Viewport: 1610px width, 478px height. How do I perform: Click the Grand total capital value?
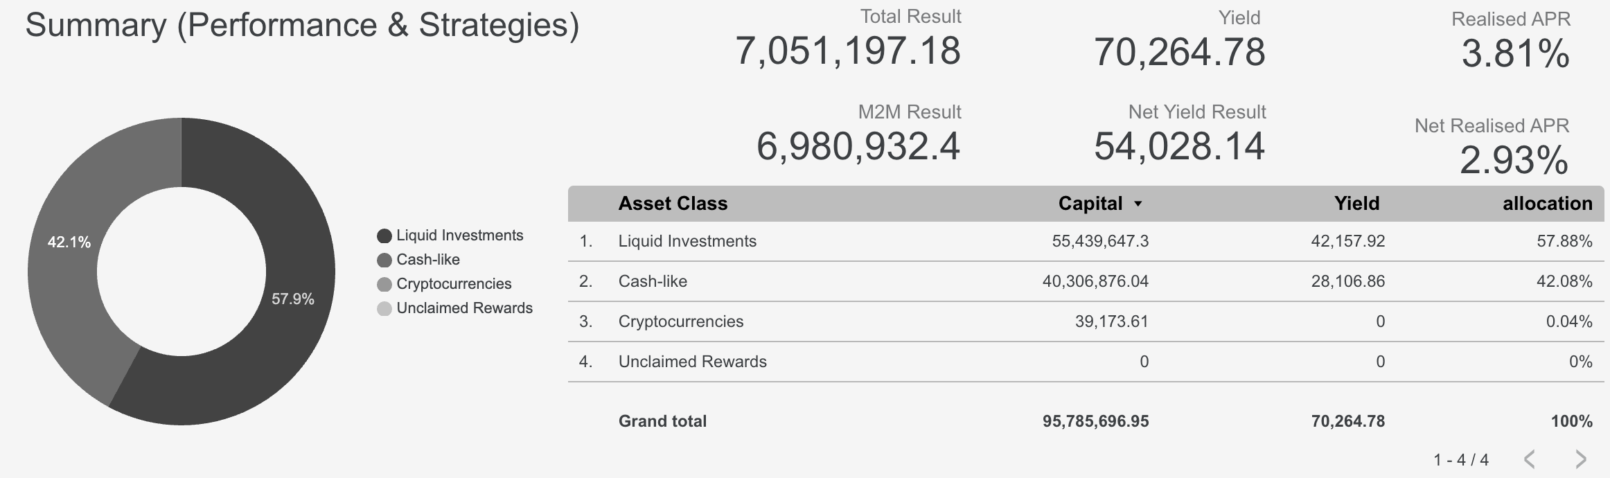1095,421
